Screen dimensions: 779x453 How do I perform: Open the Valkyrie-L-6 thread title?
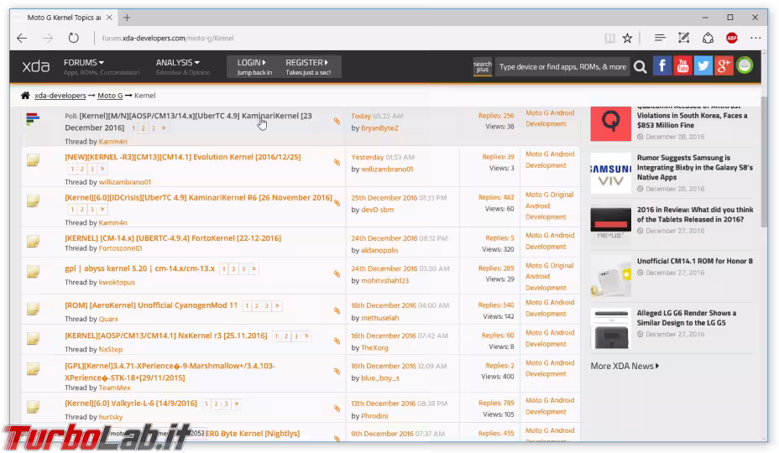pos(131,404)
